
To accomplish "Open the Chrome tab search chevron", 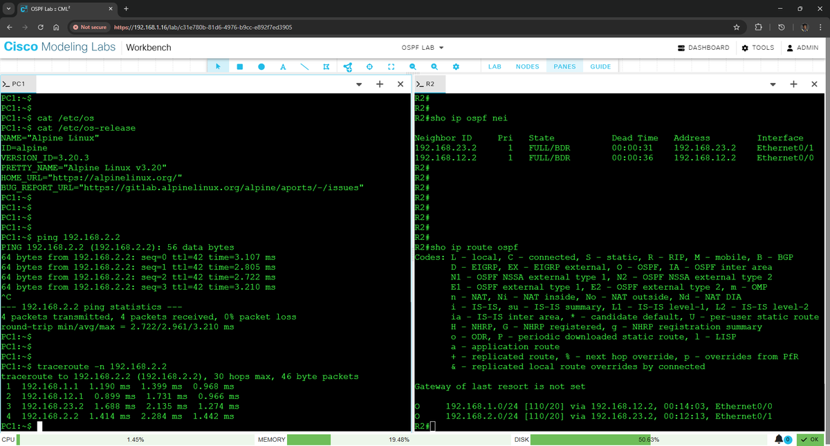I will 7,8.
